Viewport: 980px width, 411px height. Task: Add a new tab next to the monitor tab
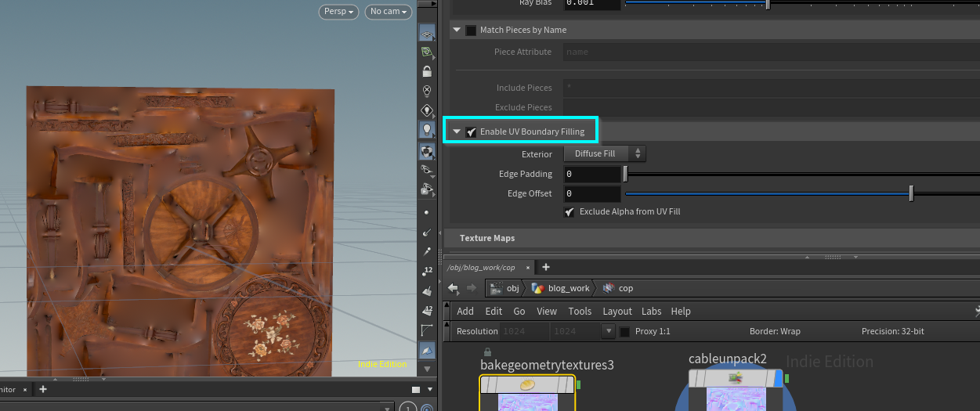click(x=43, y=389)
